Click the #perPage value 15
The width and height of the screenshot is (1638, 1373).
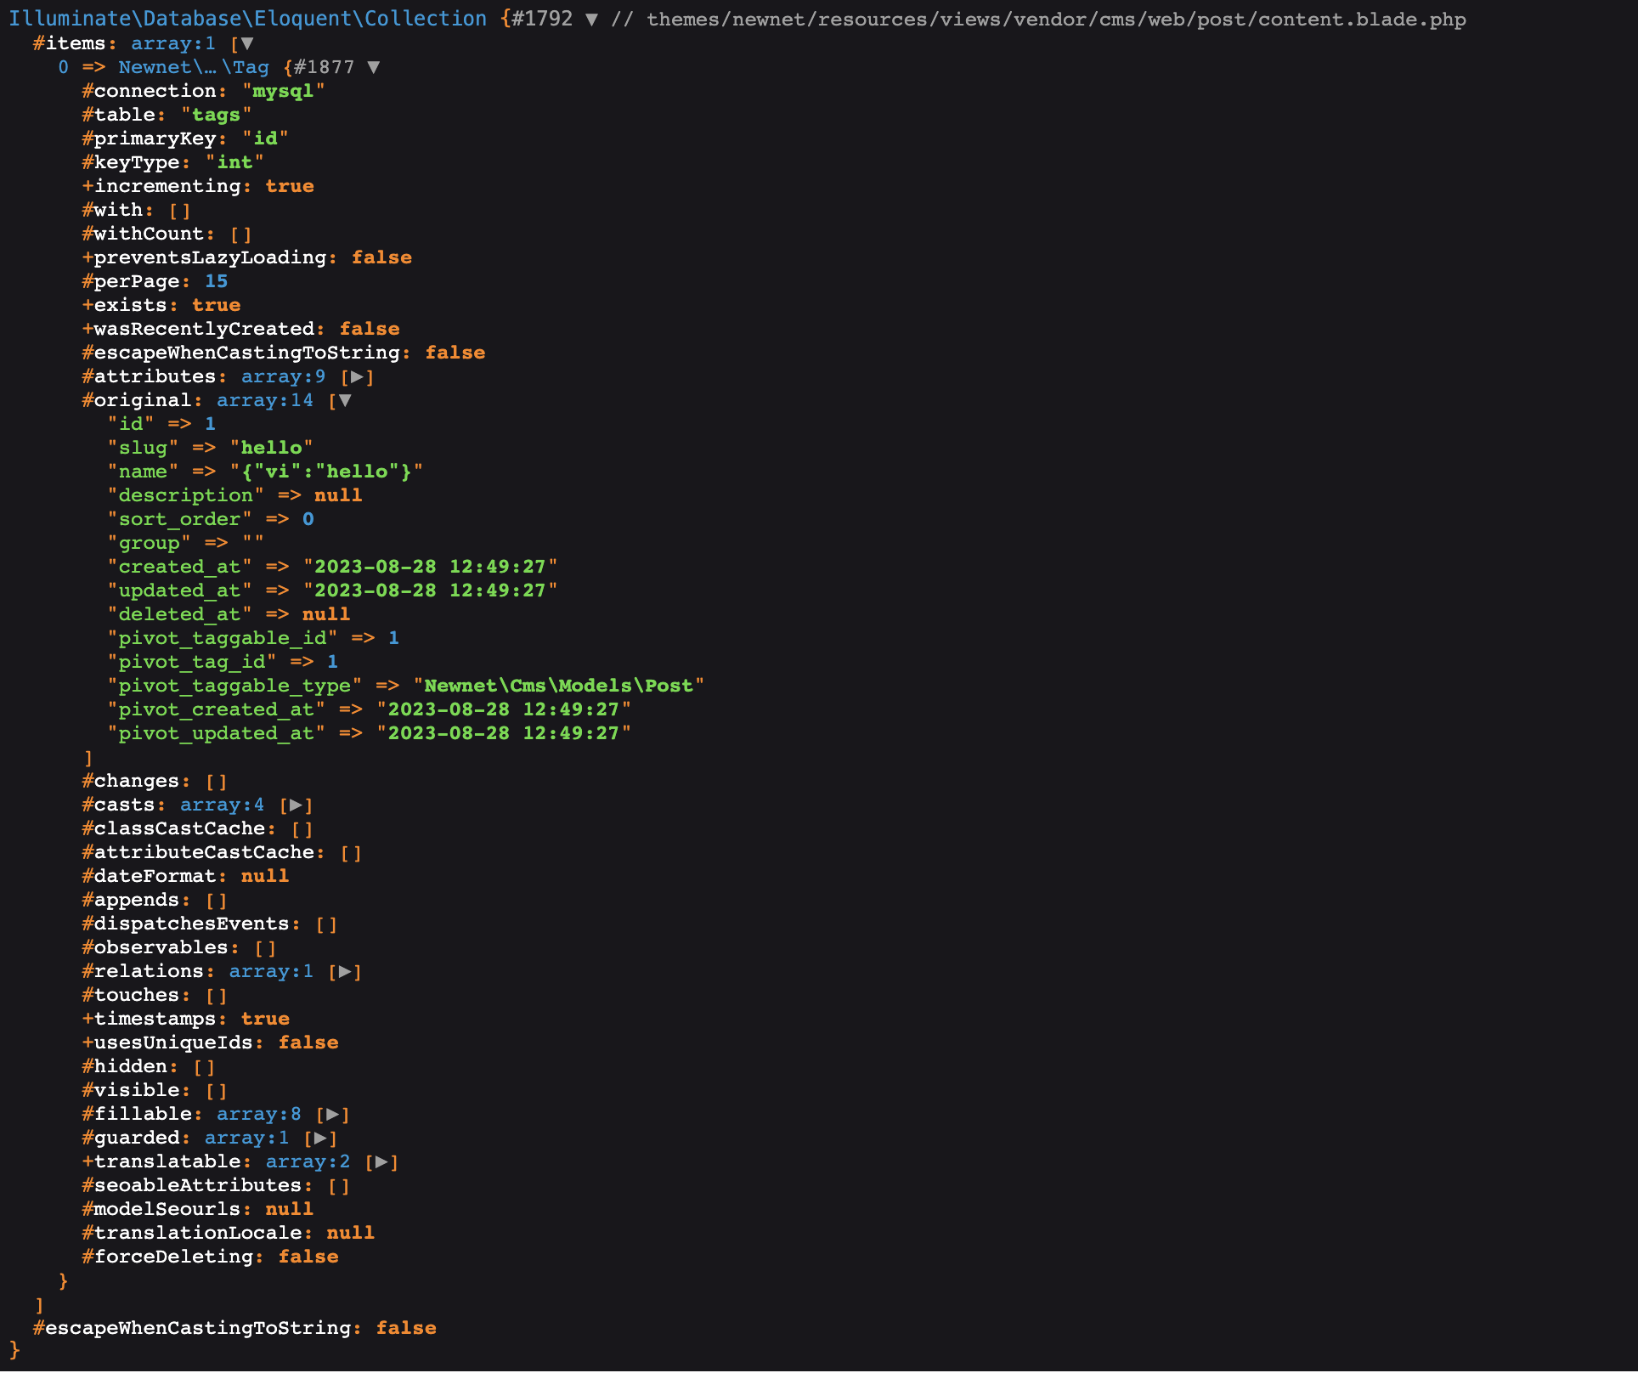click(x=216, y=281)
